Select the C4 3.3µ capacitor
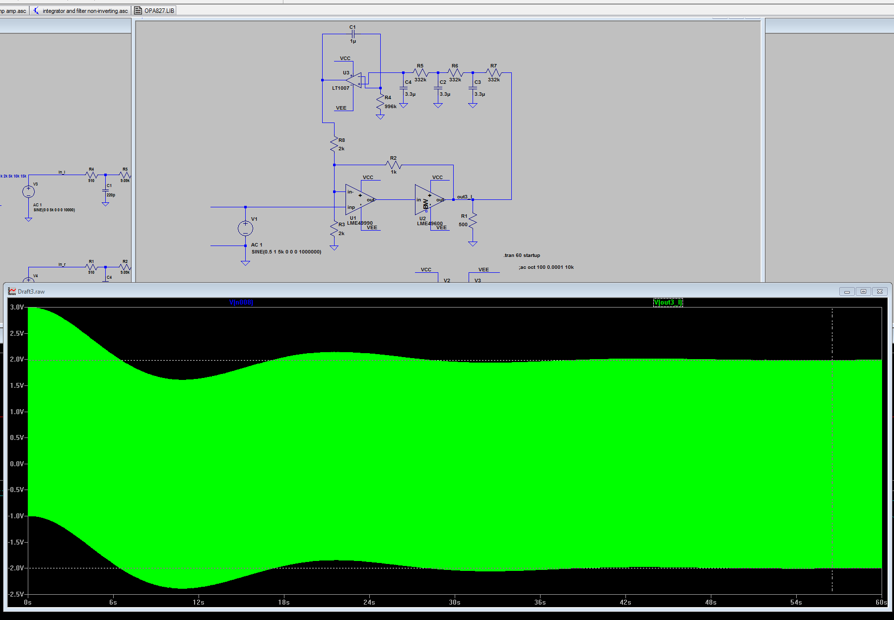Viewport: 894px width, 620px height. click(x=404, y=88)
